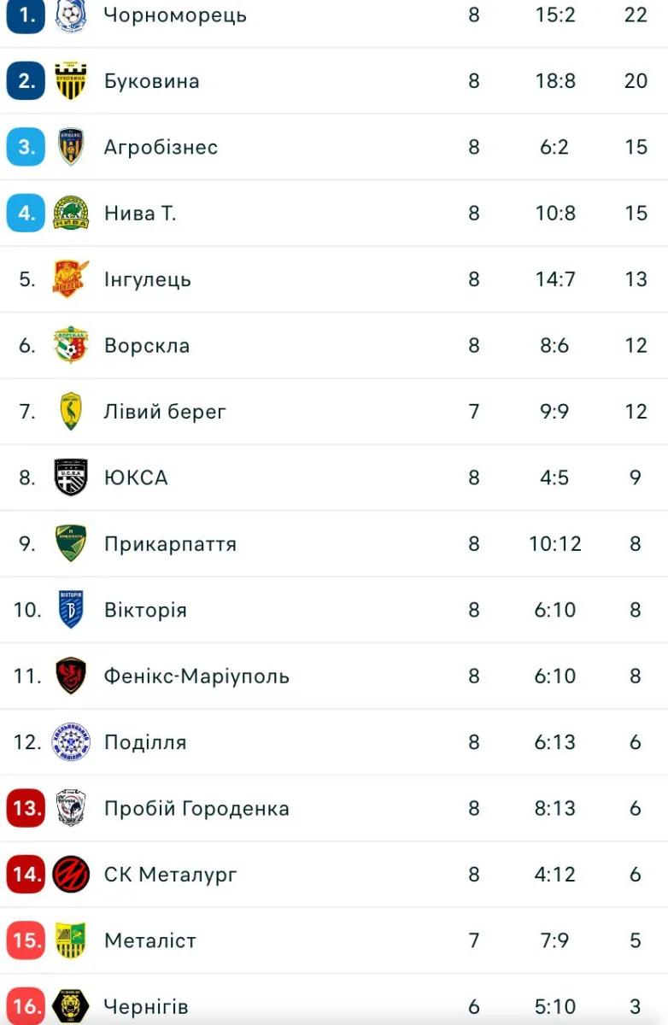Viewport: 668px width, 1025px height.
Task: Click the Металіст yellow crest
Action: point(71,940)
